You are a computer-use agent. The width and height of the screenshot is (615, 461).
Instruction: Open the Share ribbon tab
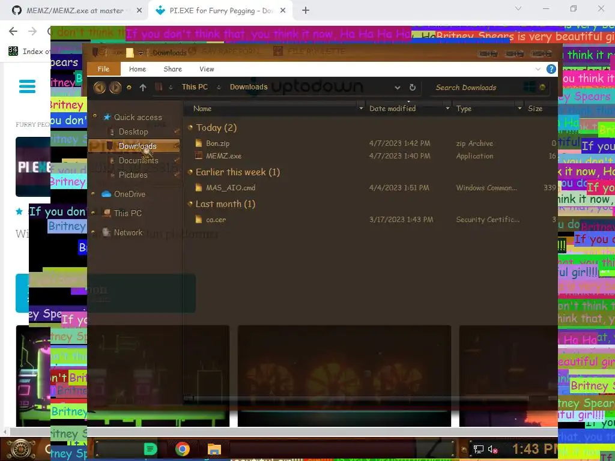(x=172, y=69)
